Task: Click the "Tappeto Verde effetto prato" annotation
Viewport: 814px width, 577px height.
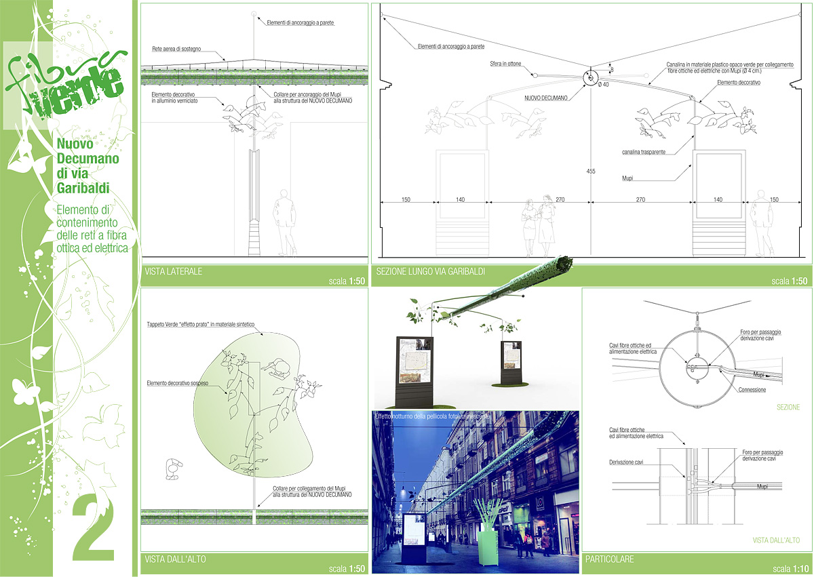Action: click(x=200, y=325)
